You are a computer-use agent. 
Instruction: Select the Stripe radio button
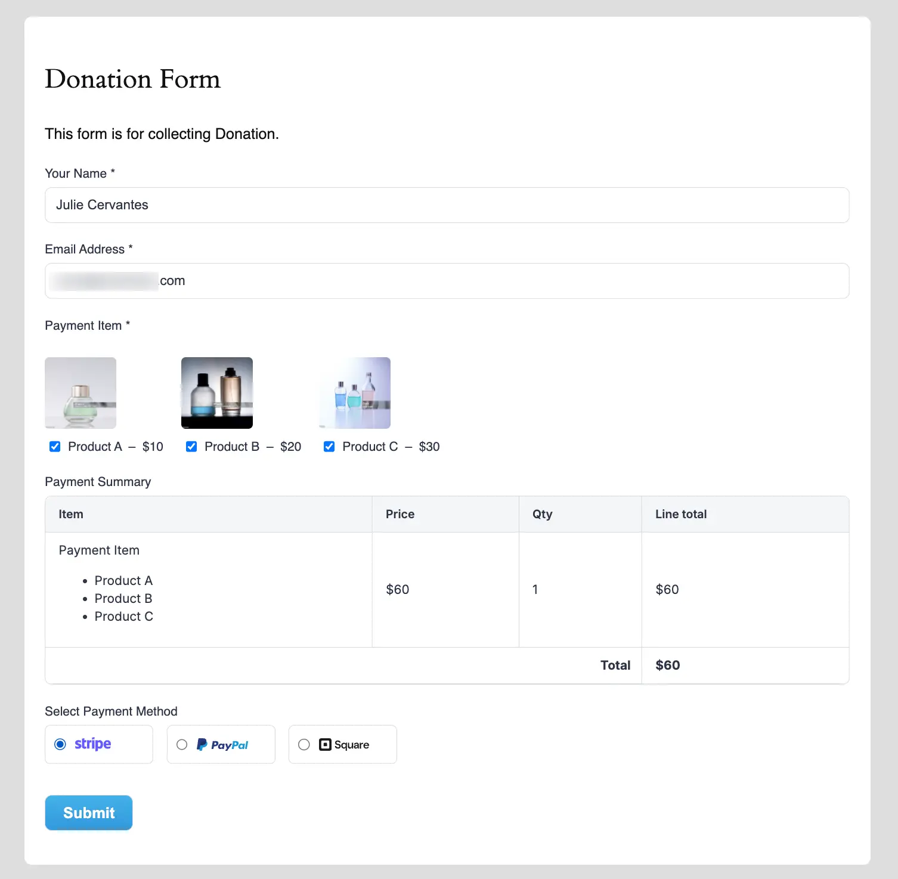point(60,744)
